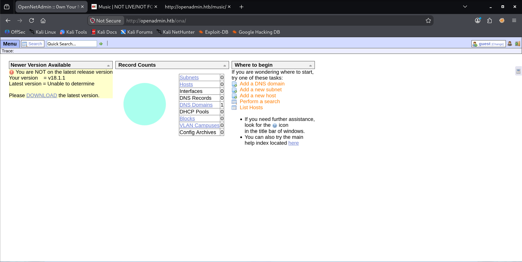Open the list all tabs dropdown
Viewport: 522px width, 262px height.
pyautogui.click(x=465, y=7)
